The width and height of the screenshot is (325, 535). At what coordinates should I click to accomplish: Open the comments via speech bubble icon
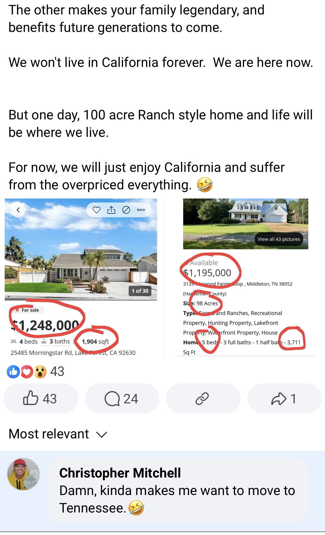pos(122,398)
